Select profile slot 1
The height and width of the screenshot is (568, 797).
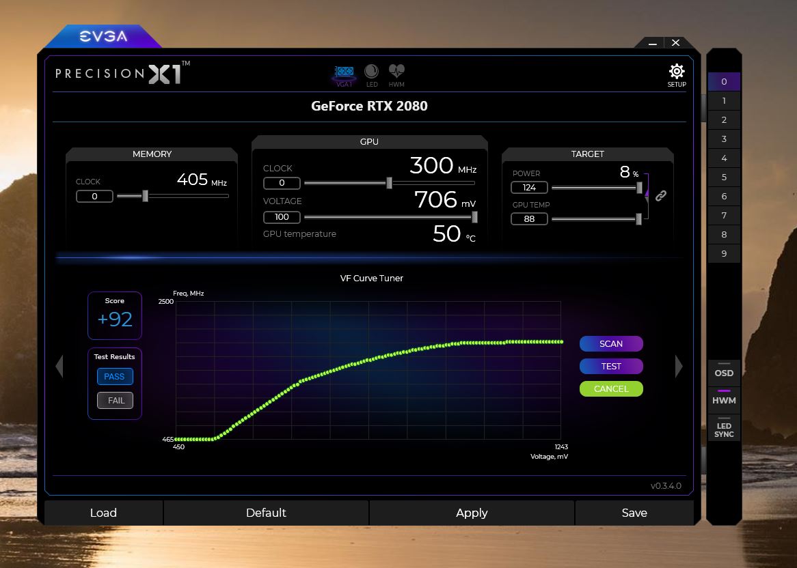(x=724, y=100)
